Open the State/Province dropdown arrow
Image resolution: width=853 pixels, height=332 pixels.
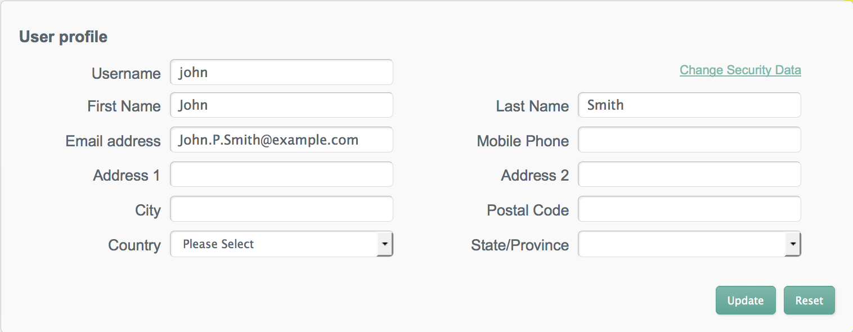pos(793,244)
